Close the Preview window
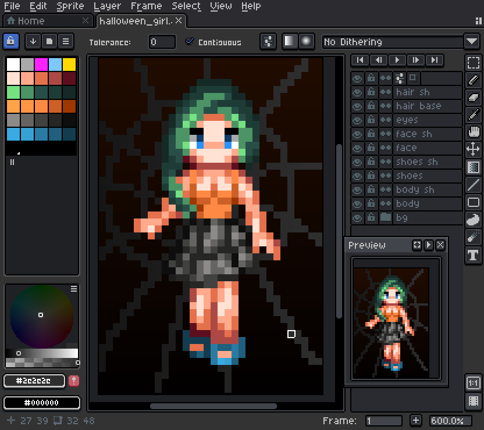This screenshot has width=484, height=430. click(x=440, y=245)
